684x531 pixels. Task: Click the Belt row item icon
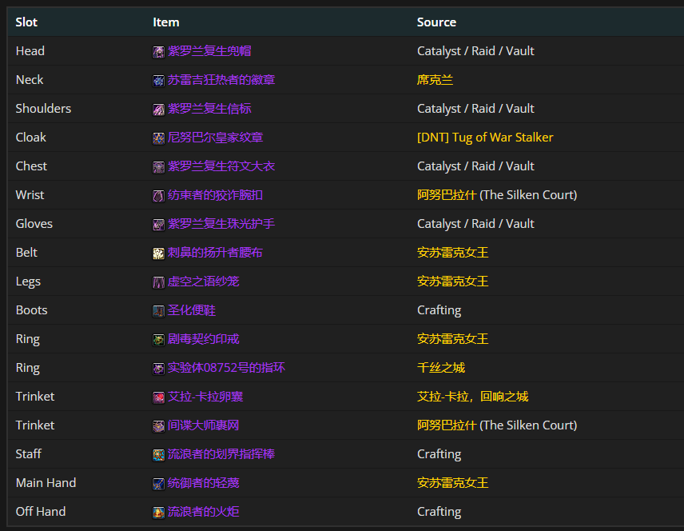point(159,253)
